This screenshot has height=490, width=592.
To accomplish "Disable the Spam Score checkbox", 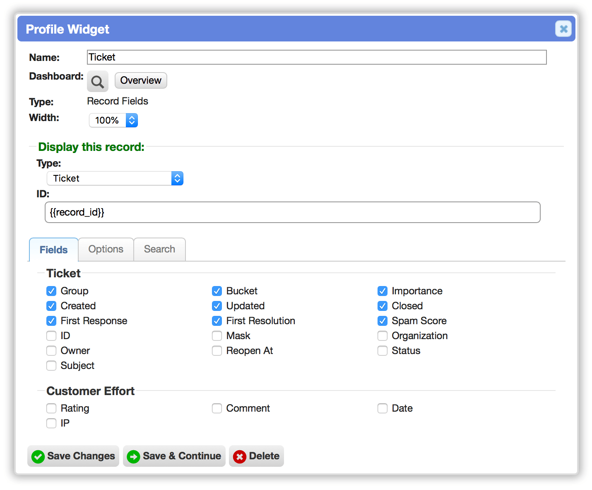I will click(383, 321).
